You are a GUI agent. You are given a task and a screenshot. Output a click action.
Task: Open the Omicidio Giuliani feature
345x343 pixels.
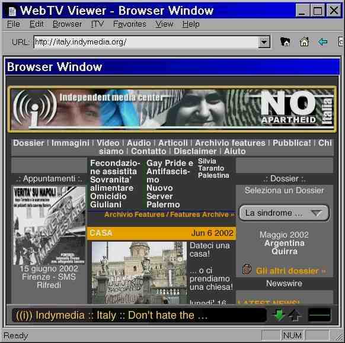click(x=108, y=200)
